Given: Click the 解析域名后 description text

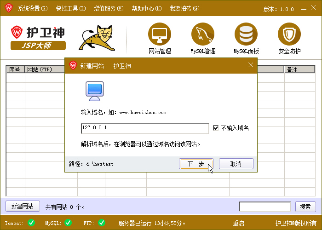Looking at the screenshot, I should pos(140,144).
